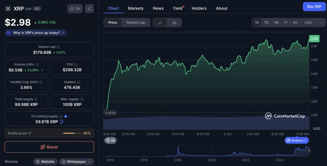The width and height of the screenshot is (327, 166).
Task: Click the Profile score progress bar
Action: coord(73,133)
